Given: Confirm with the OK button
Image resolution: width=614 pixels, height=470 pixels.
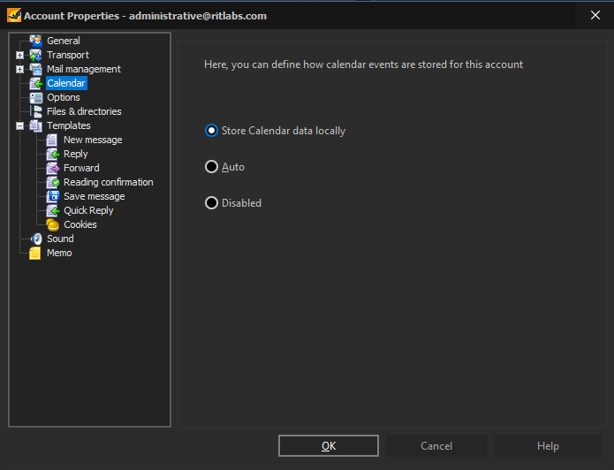Looking at the screenshot, I should point(329,446).
